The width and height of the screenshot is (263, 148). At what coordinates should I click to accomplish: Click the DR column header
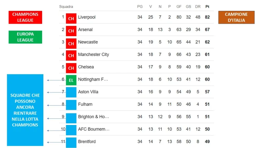[x=198, y=7]
